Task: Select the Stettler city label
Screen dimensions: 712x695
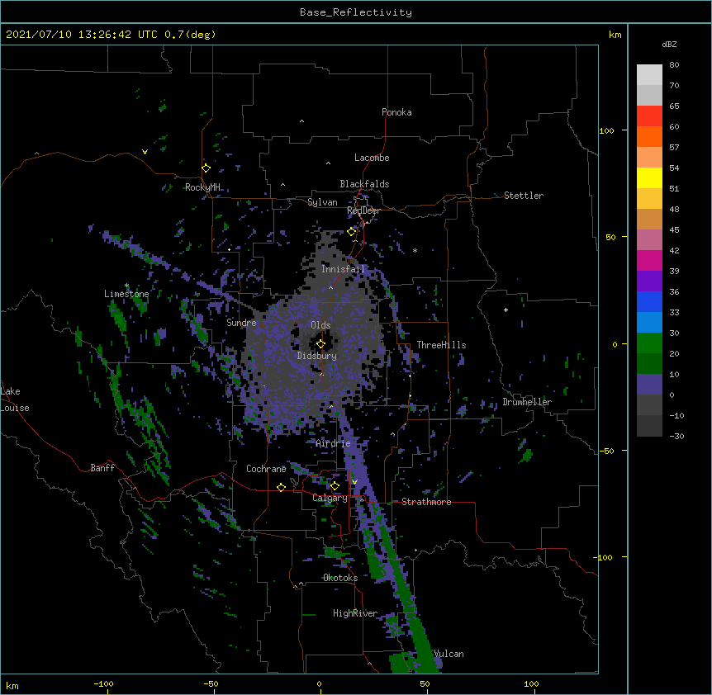Action: pyautogui.click(x=524, y=196)
